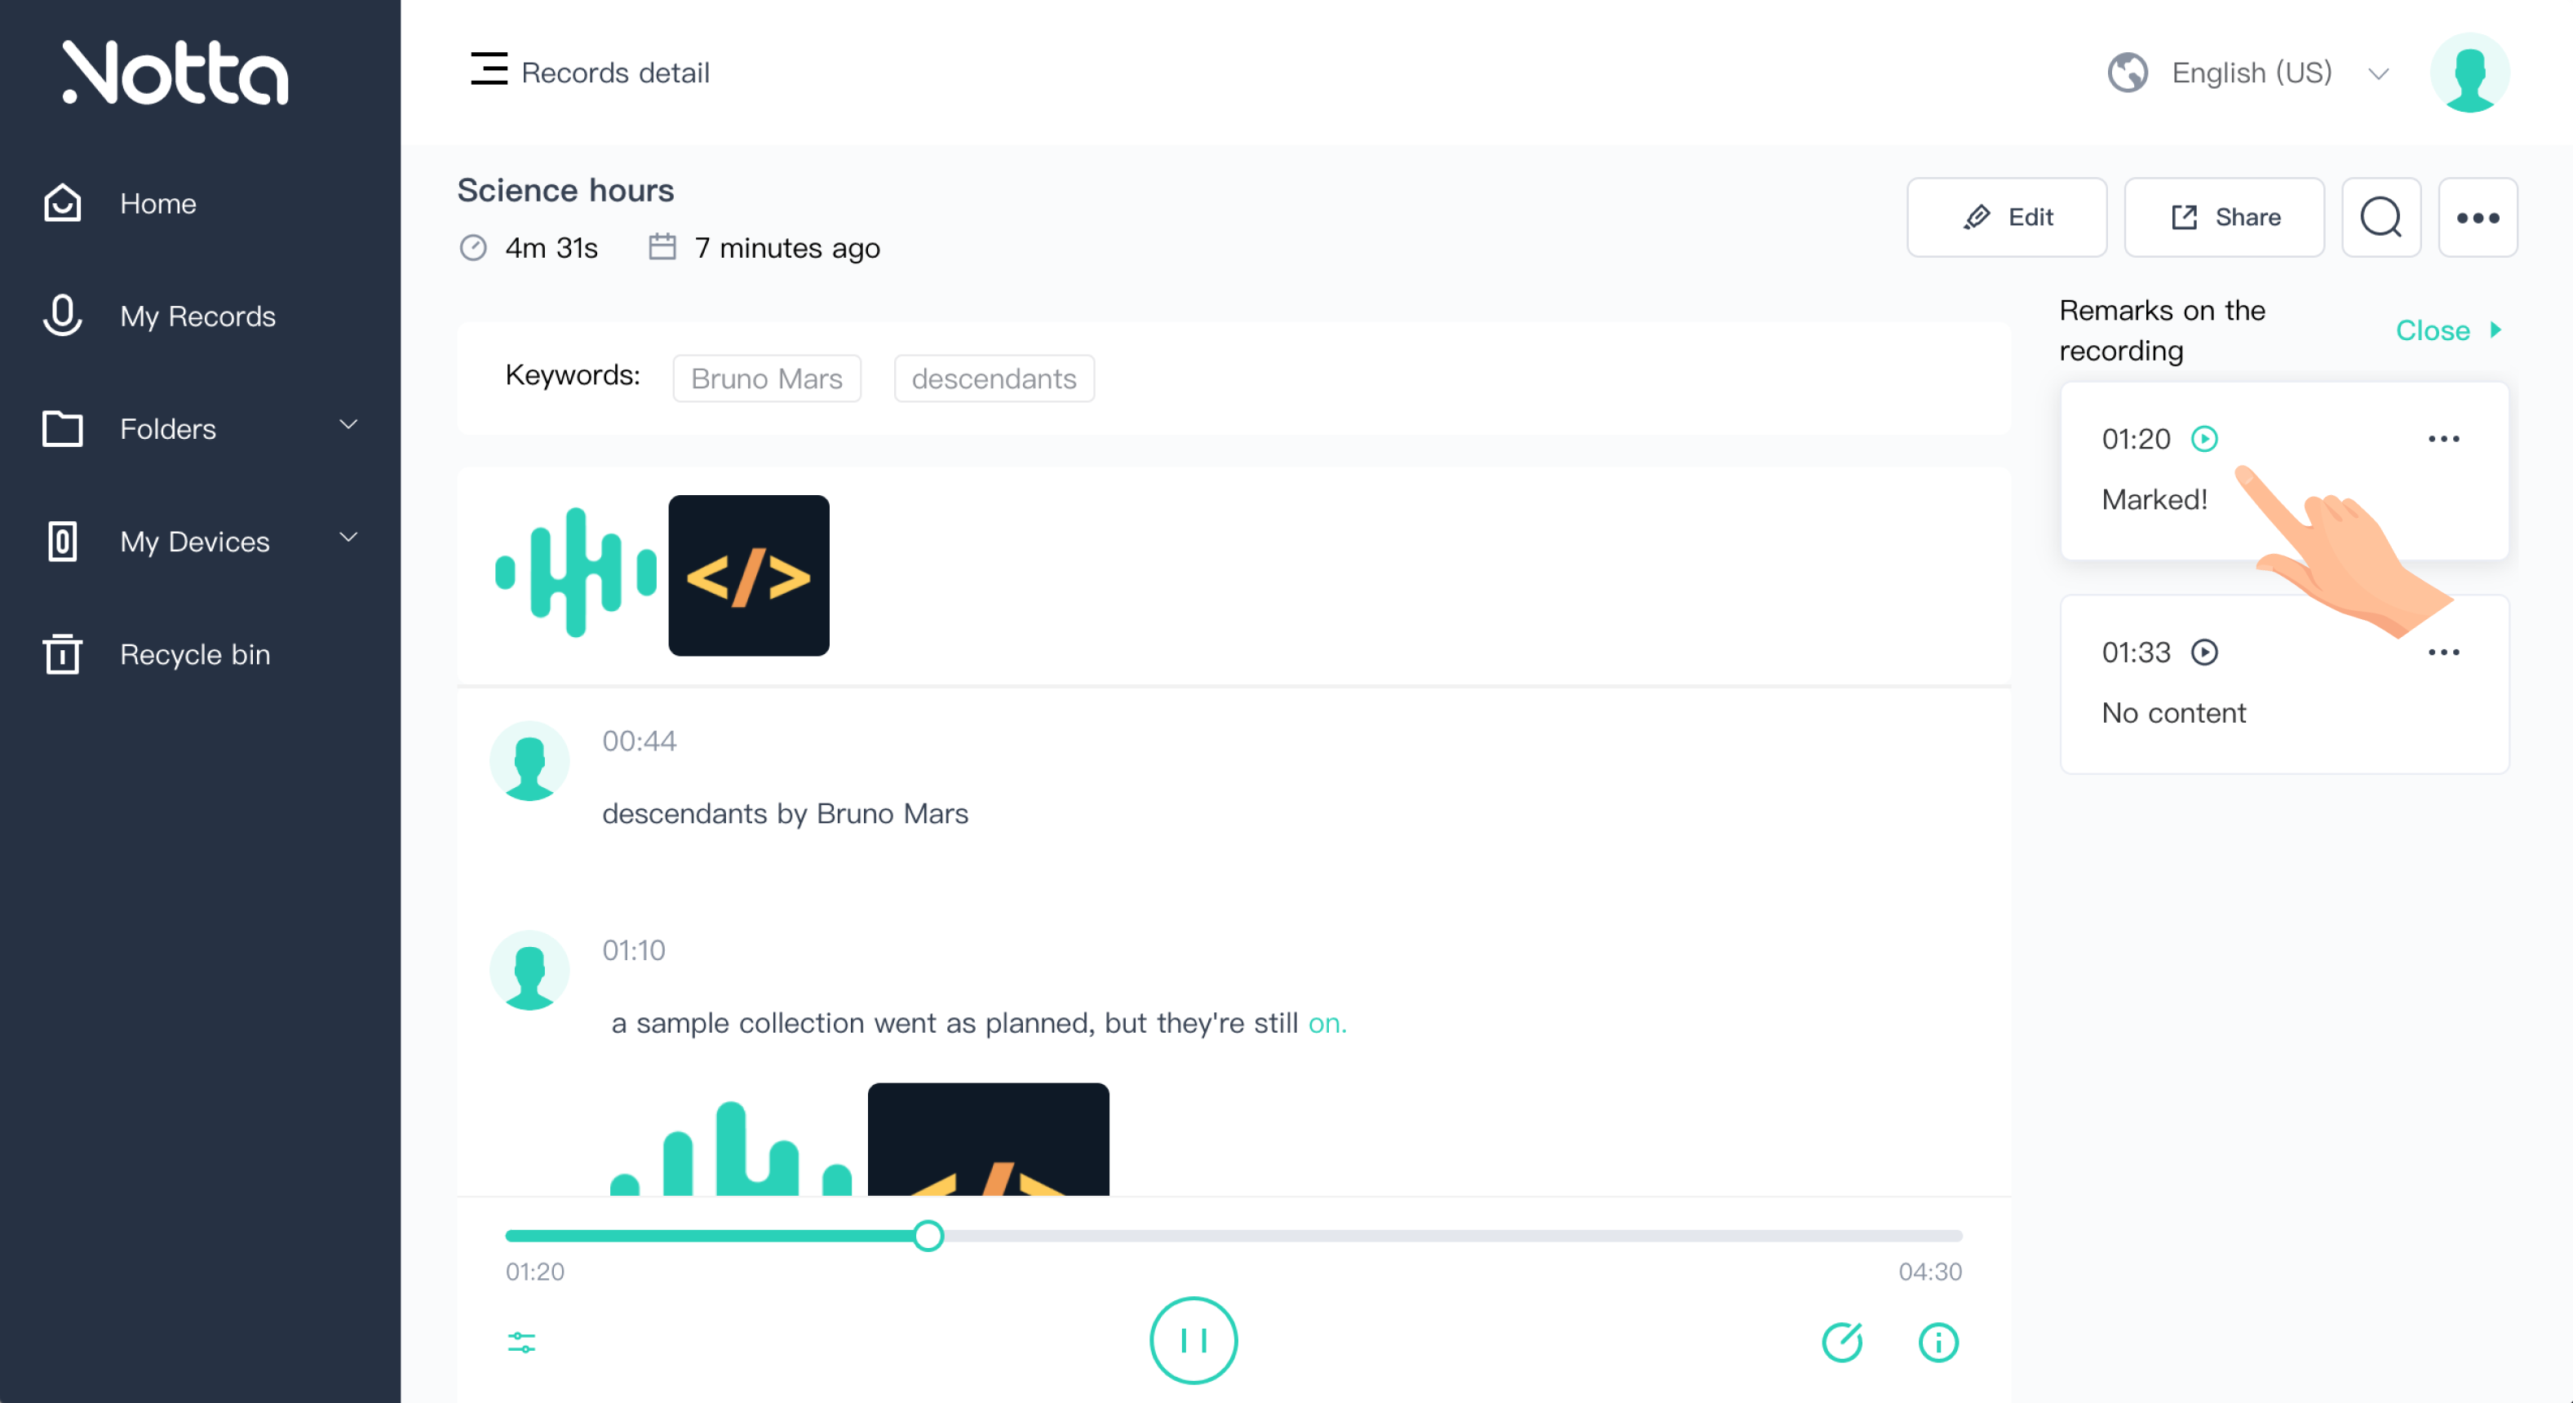
Task: Open options for the Marked! remark
Action: point(2443,438)
